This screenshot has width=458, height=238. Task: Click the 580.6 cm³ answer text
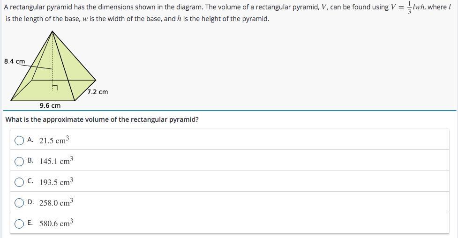(56, 223)
